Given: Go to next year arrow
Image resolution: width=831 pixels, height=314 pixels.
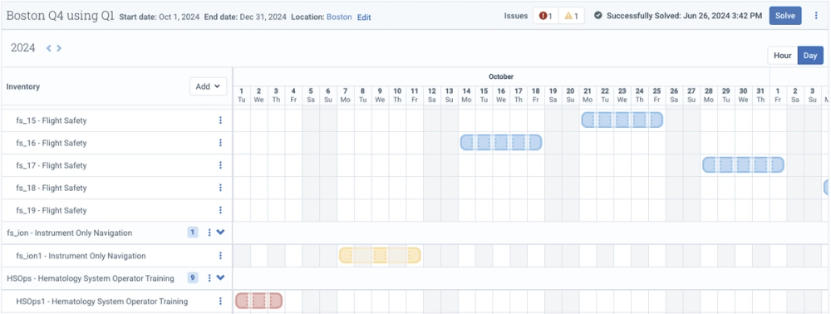Looking at the screenshot, I should [59, 48].
